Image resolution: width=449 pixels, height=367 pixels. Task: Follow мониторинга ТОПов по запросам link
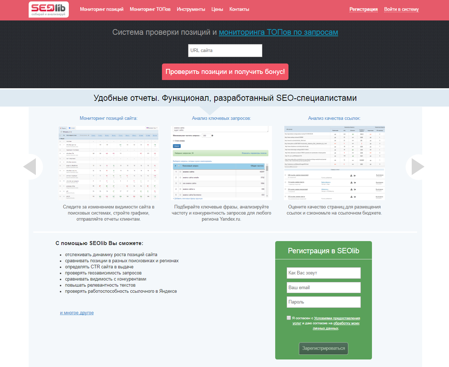[278, 32]
